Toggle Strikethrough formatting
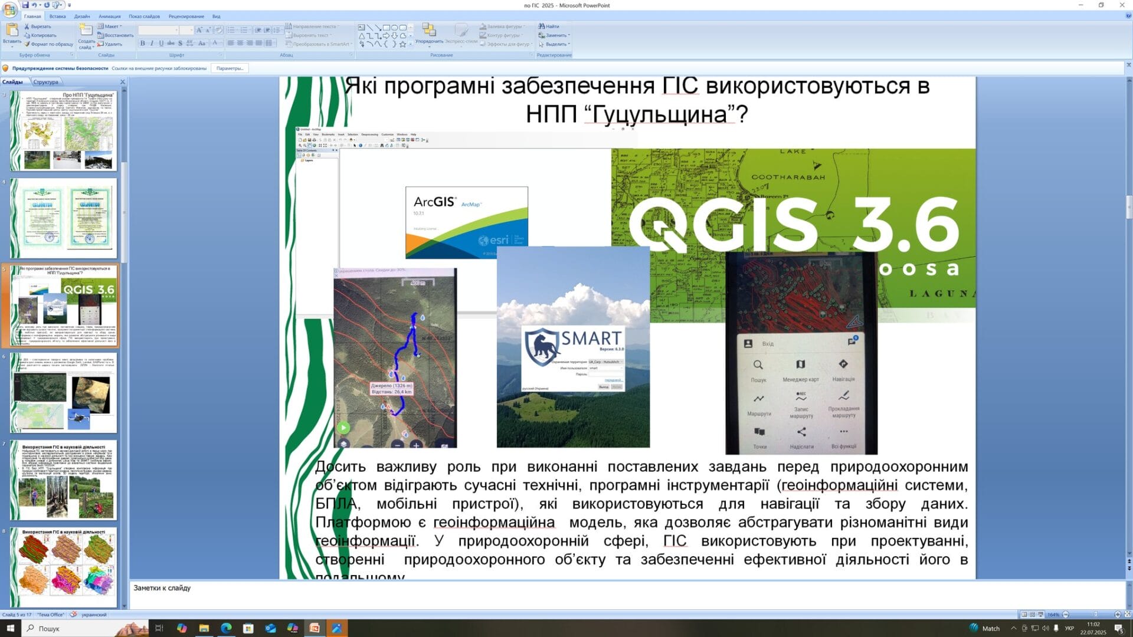Image resolution: width=1133 pixels, height=637 pixels. (x=171, y=44)
